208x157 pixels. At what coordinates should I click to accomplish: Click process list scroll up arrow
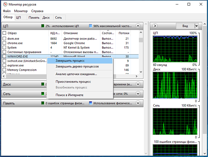pos(141,32)
